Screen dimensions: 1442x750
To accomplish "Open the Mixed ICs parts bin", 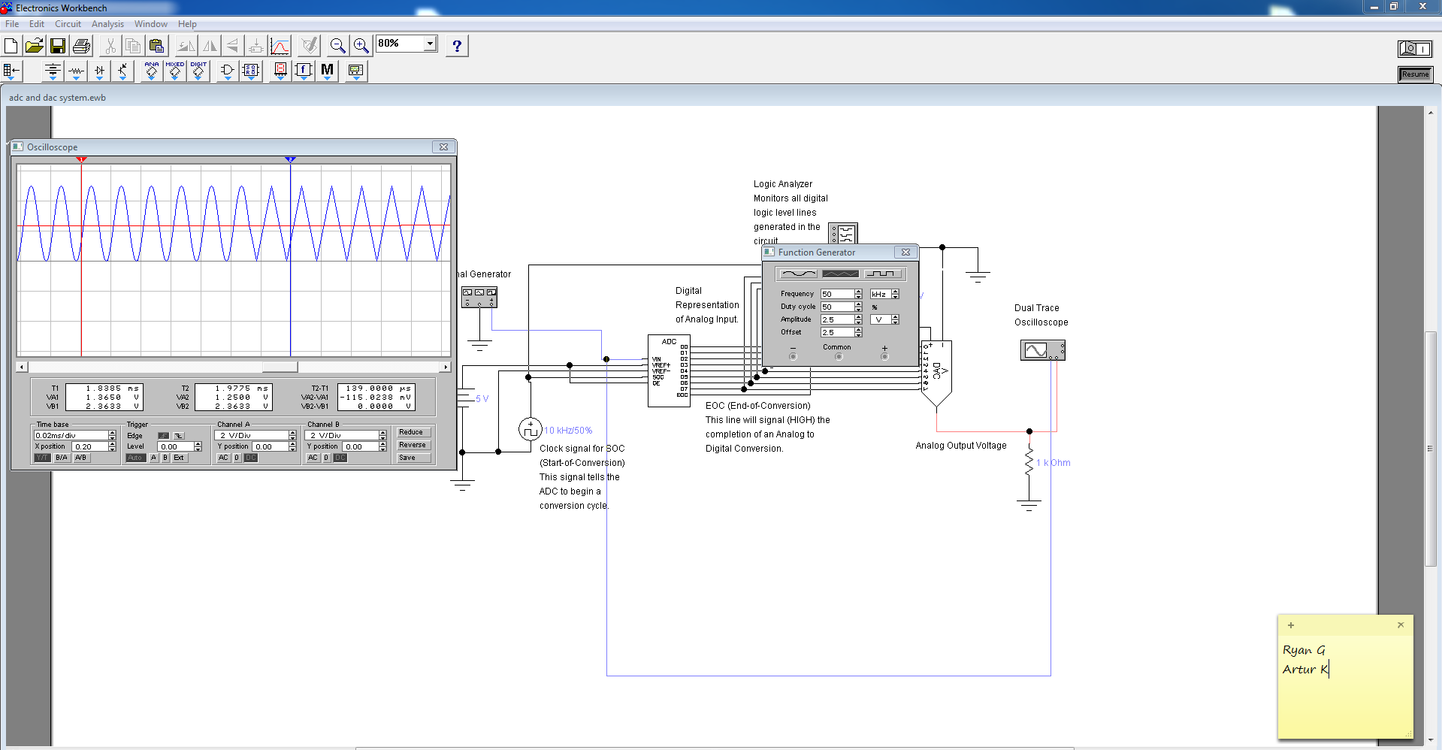I will pyautogui.click(x=175, y=71).
